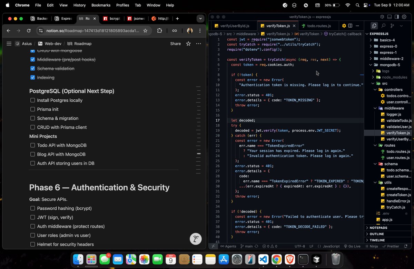Open the Search view in VS Code activity bar
This screenshot has width=414, height=269.
(x=383, y=26)
